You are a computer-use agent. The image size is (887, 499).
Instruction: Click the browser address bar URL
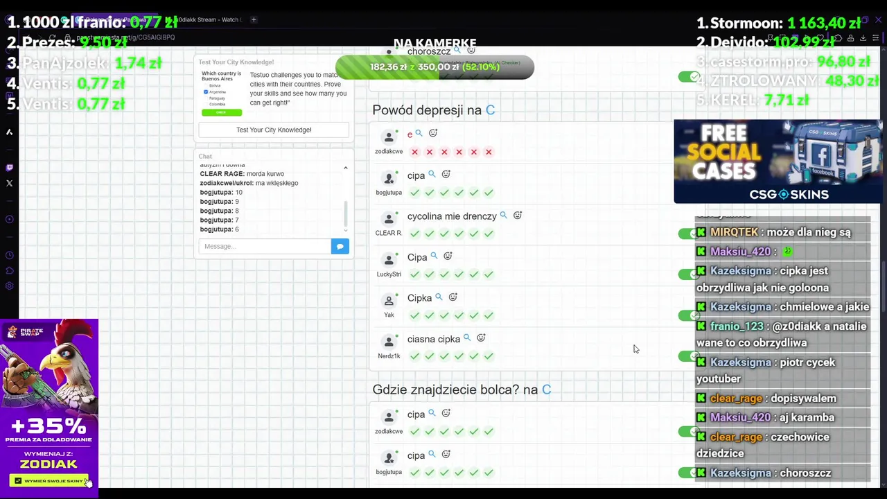tap(125, 37)
